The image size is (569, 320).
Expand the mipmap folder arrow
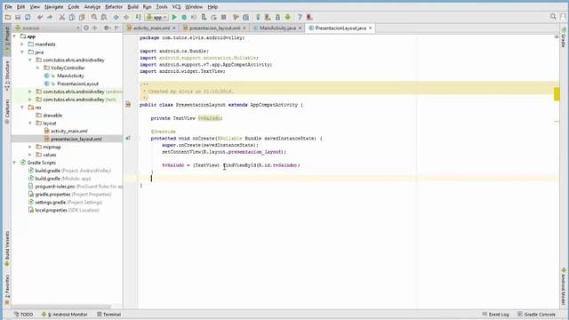[x=30, y=147]
